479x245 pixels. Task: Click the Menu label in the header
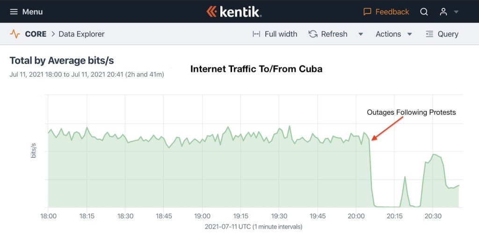point(32,12)
